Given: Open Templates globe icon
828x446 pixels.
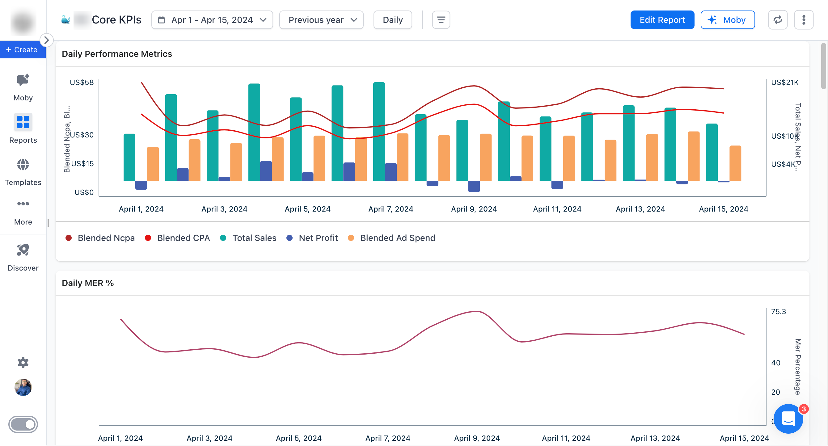Looking at the screenshot, I should pos(23,165).
